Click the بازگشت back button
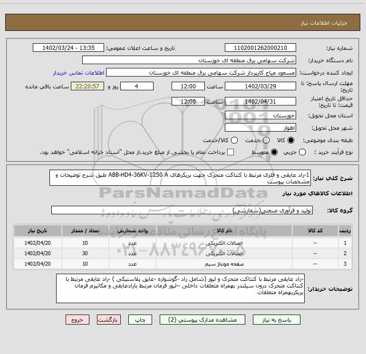This screenshot has width=366, height=354. coord(109,320)
